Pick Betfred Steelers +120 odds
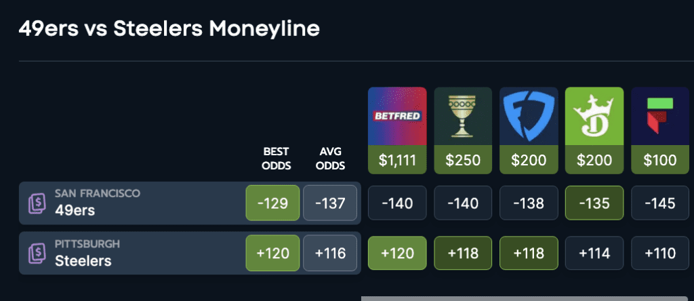Screen dimensions: 694x301 pyautogui.click(x=397, y=253)
